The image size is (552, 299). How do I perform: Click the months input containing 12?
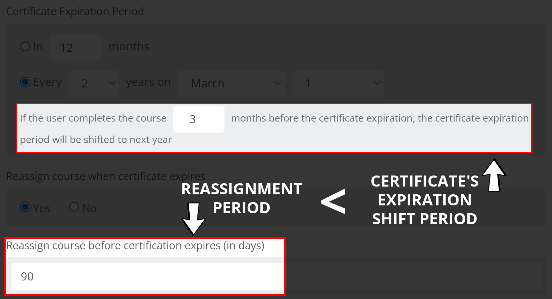[75, 47]
